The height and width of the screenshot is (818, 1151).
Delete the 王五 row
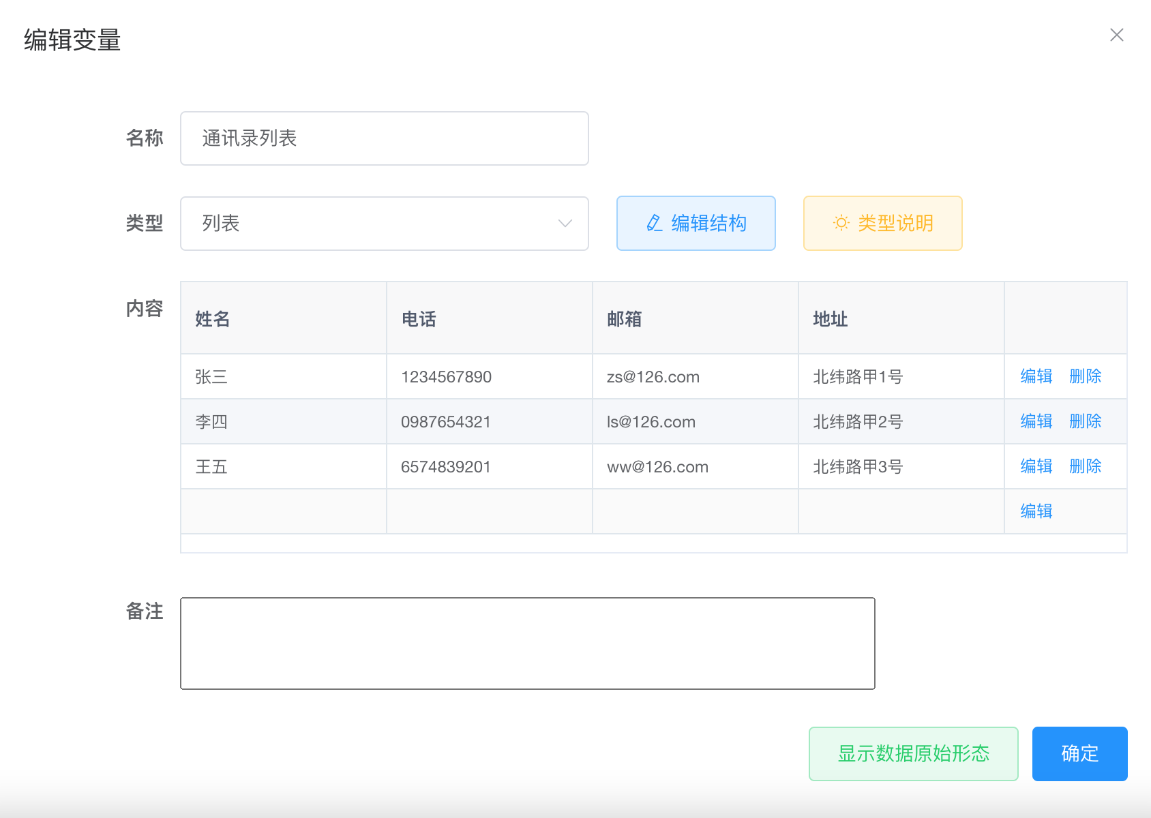point(1086,466)
